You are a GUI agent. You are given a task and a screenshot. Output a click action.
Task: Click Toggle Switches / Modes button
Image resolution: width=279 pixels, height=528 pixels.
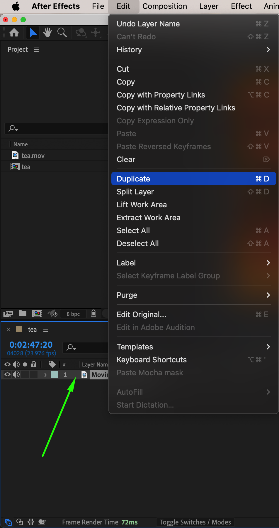click(195, 522)
